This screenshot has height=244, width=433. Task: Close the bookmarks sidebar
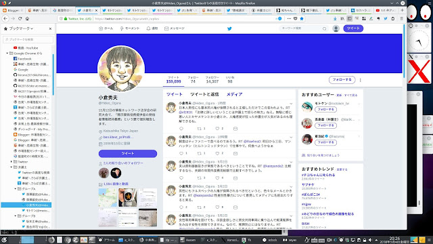click(50, 28)
